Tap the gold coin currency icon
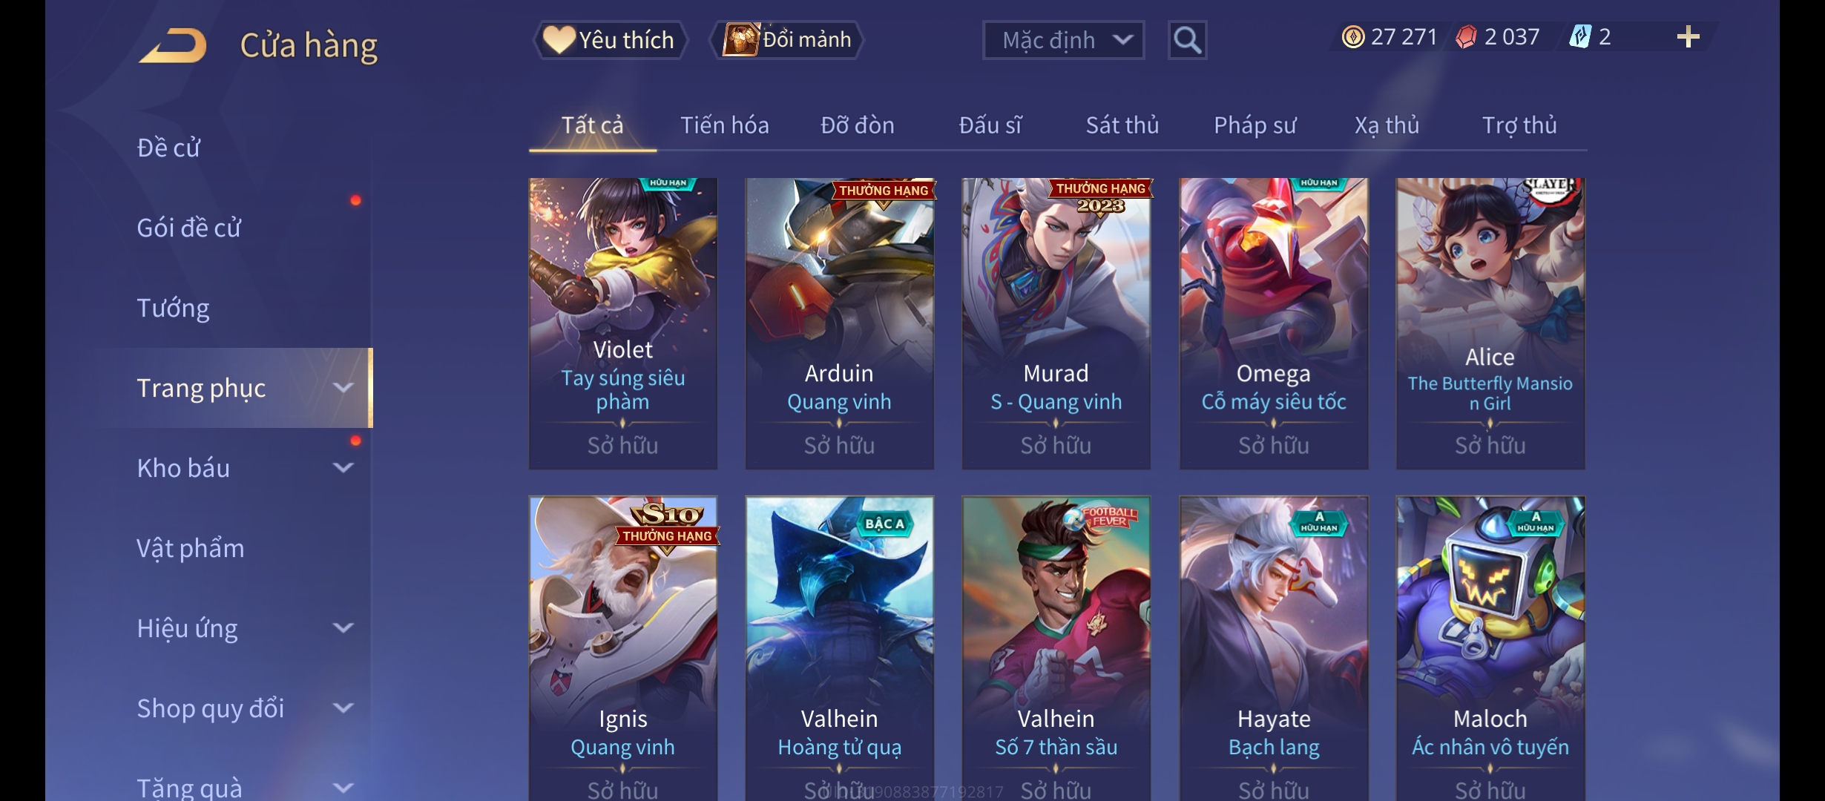This screenshot has width=1825, height=801. [1353, 37]
